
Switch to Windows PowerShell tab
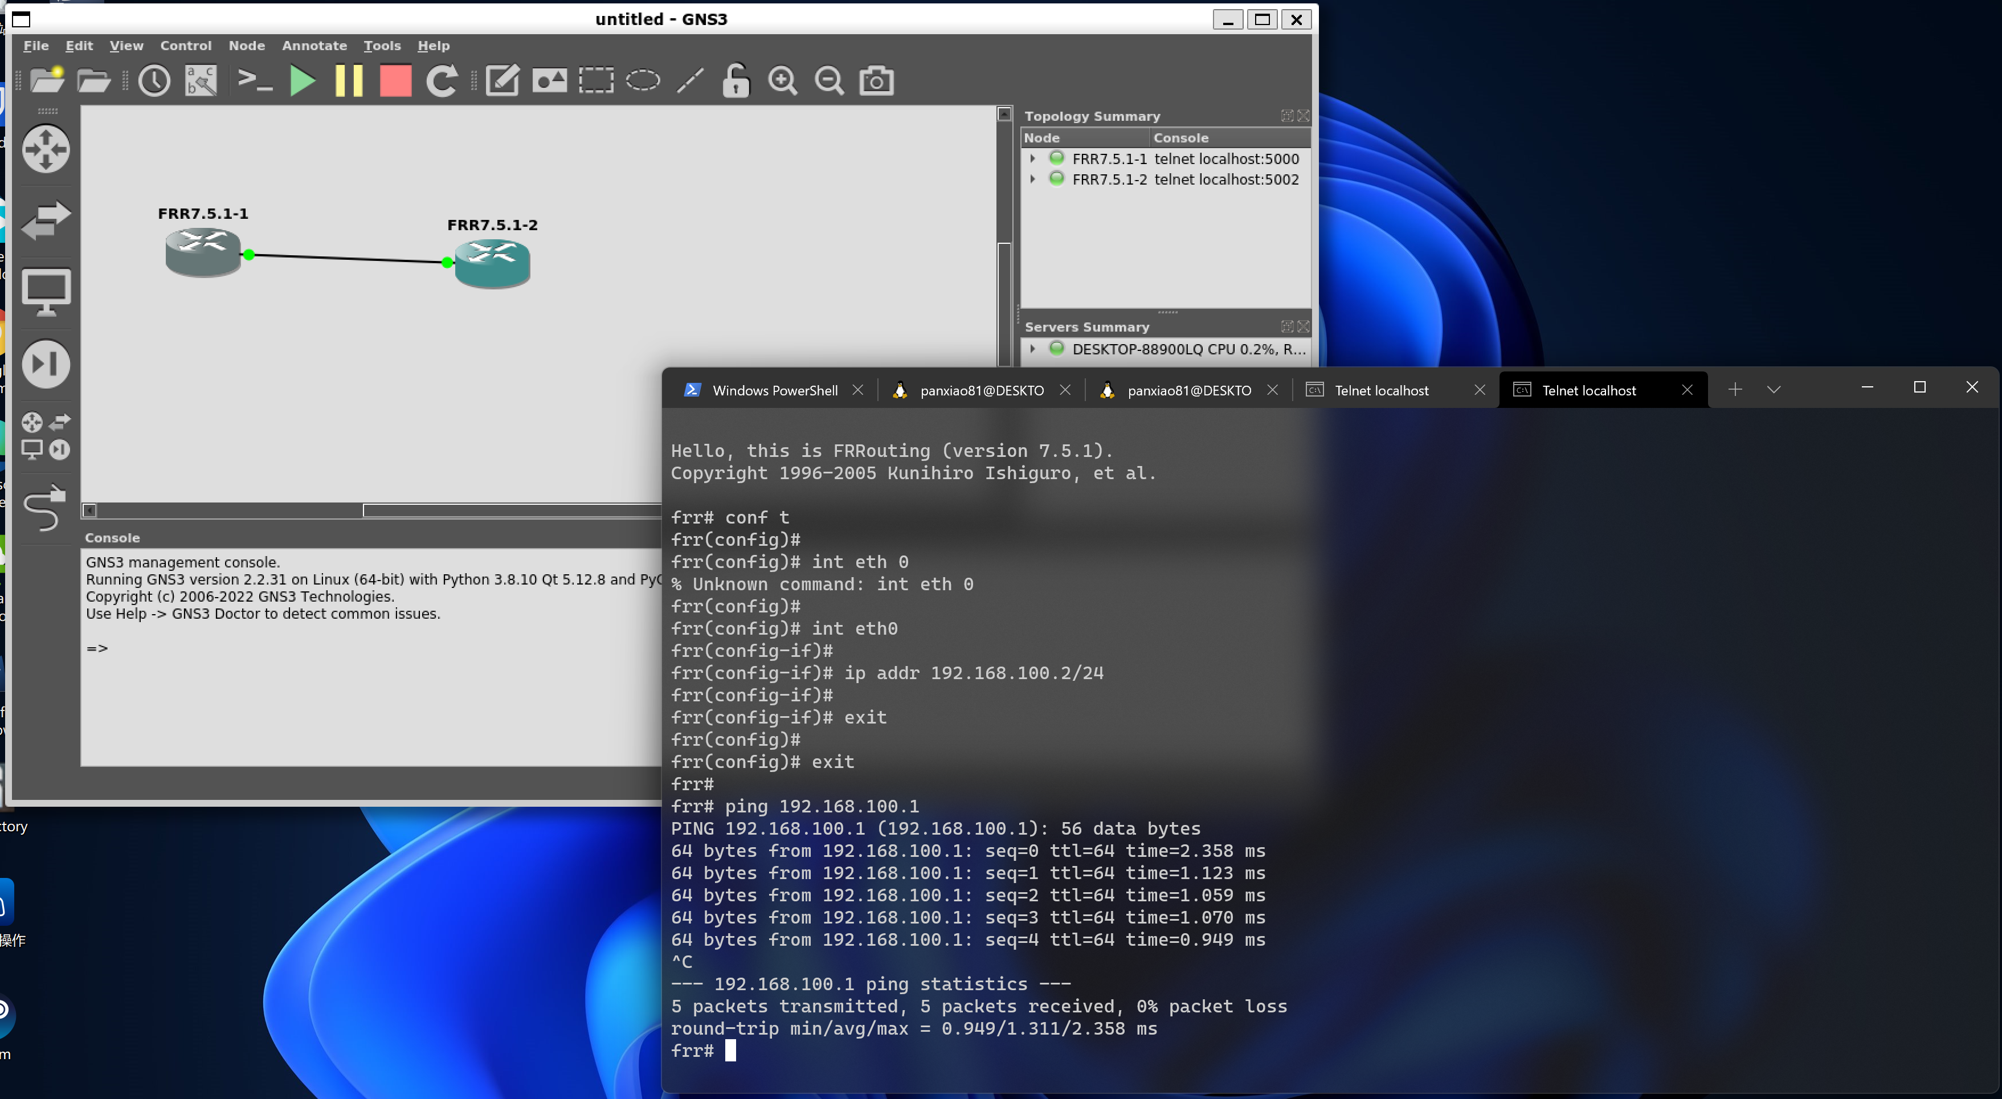762,390
